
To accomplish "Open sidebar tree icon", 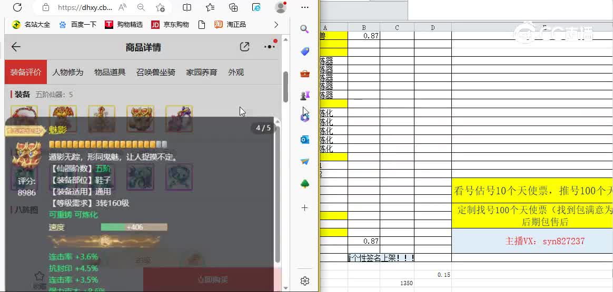I will [305, 184].
